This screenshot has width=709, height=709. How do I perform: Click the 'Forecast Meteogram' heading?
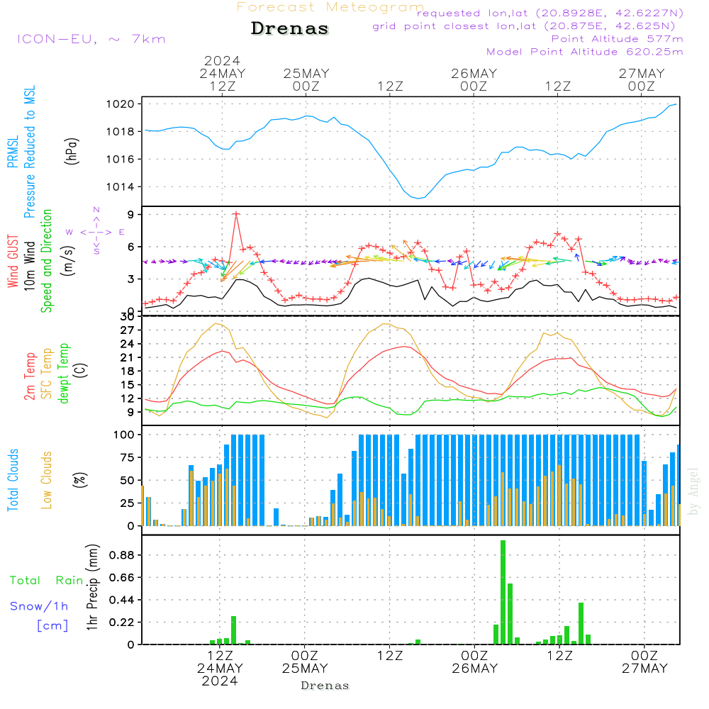(330, 7)
